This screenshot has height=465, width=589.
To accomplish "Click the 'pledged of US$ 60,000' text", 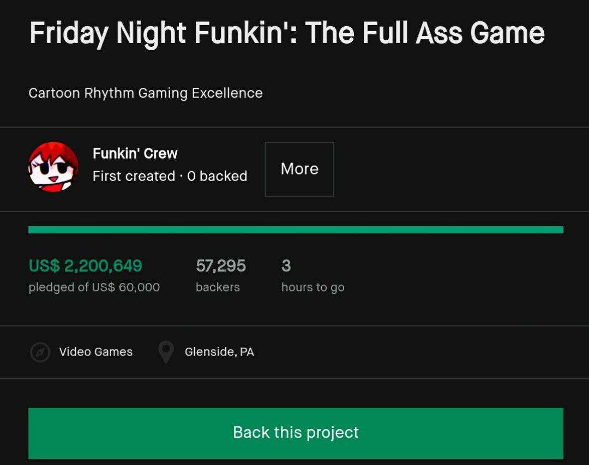I will (x=94, y=287).
